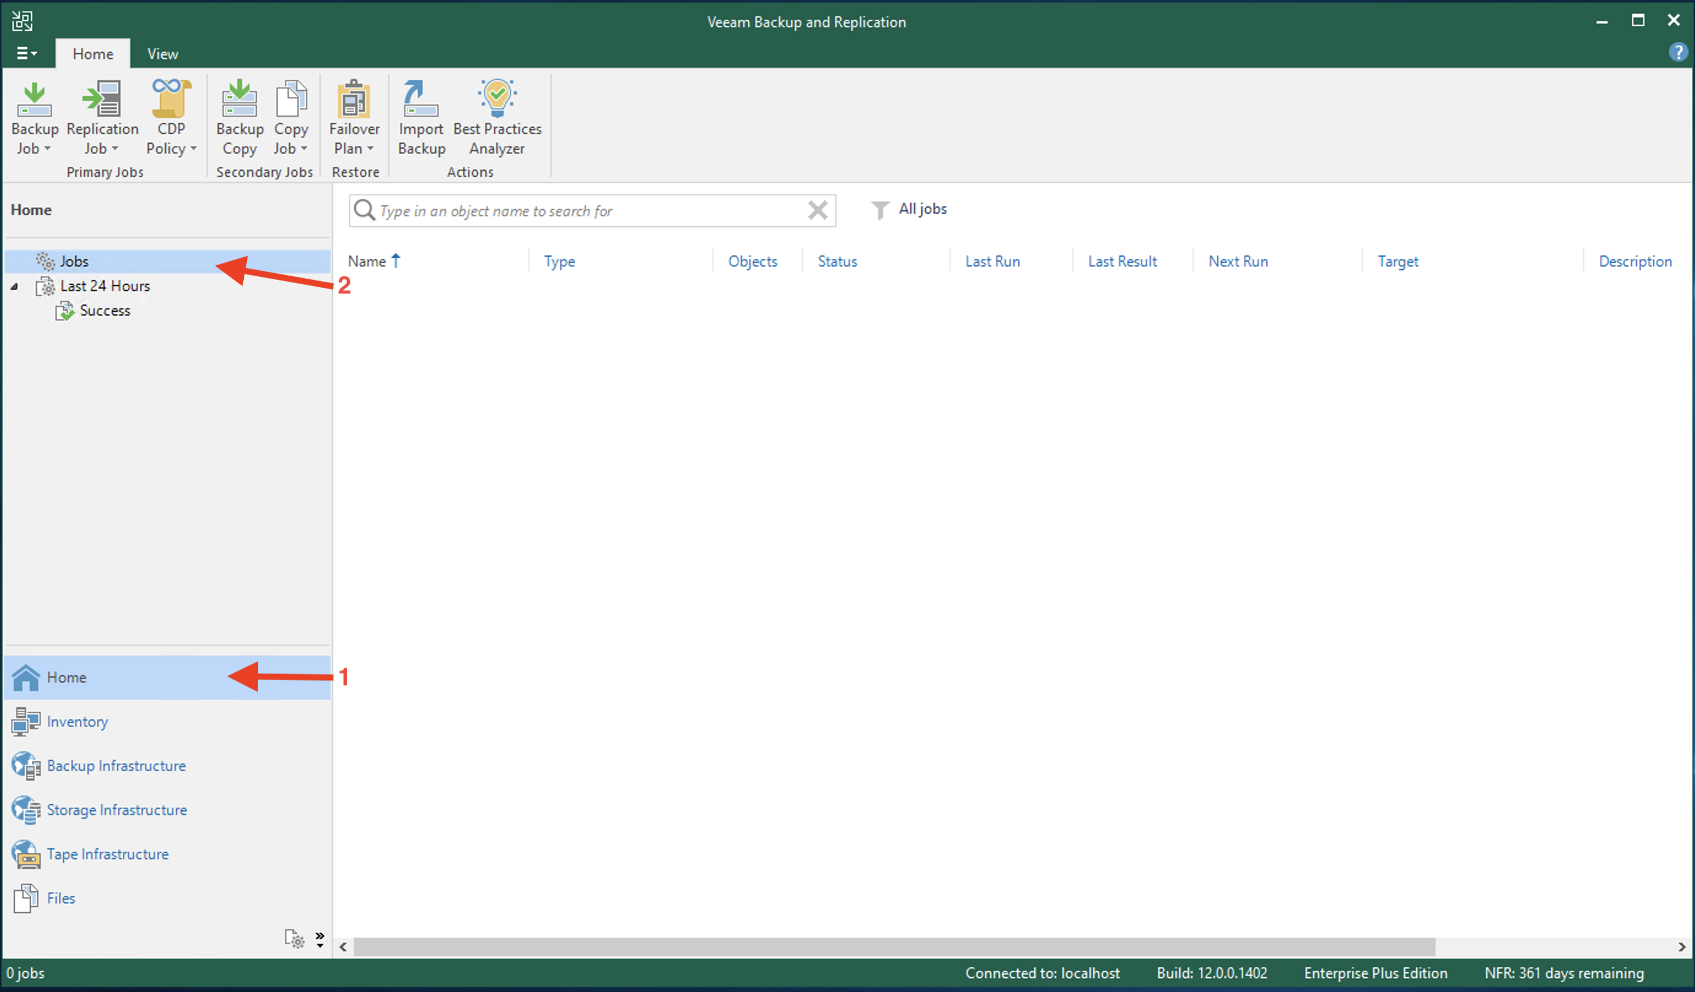Open the CDP Policy dropdown arrow
Screen dimensions: 1695x992
(193, 149)
